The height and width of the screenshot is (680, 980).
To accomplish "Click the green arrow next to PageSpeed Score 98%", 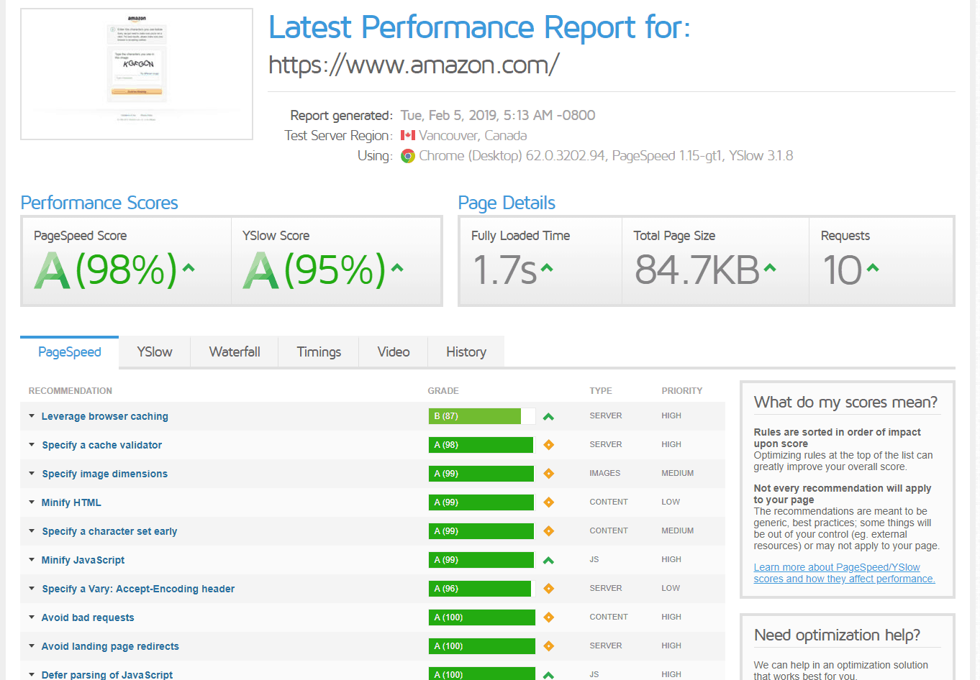I will tap(189, 268).
